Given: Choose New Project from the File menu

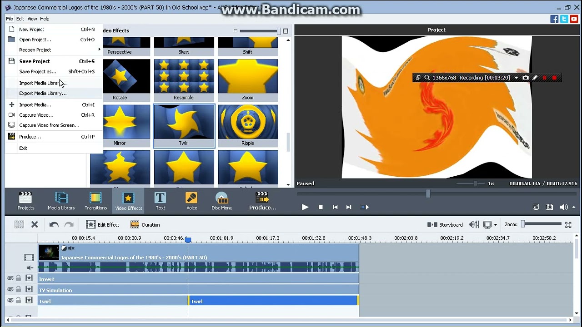Looking at the screenshot, I should 54,29.
